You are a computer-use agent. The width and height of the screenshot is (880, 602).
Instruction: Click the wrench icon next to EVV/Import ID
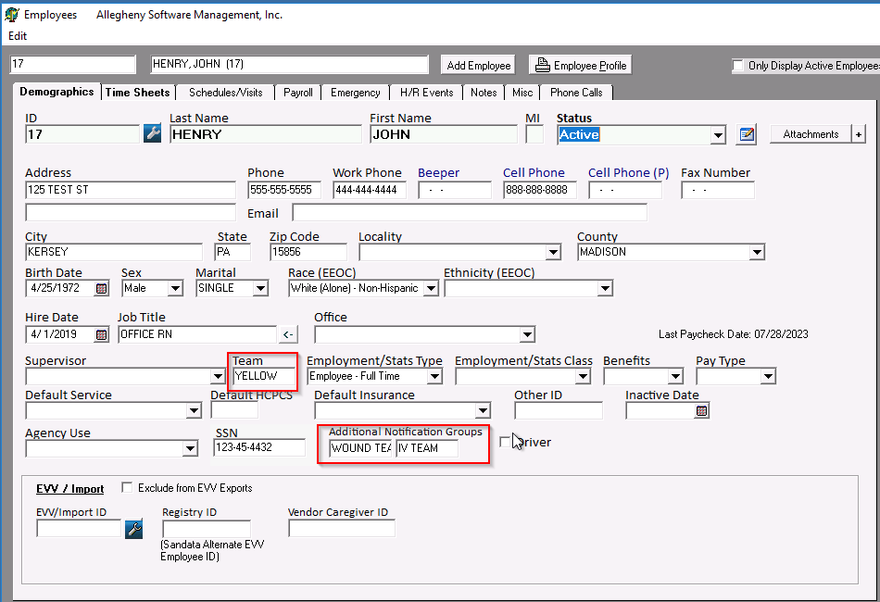(x=133, y=529)
